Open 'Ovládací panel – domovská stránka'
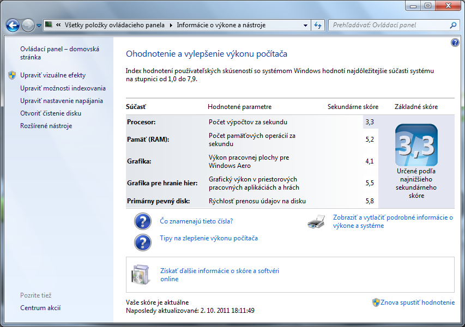 (x=59, y=53)
